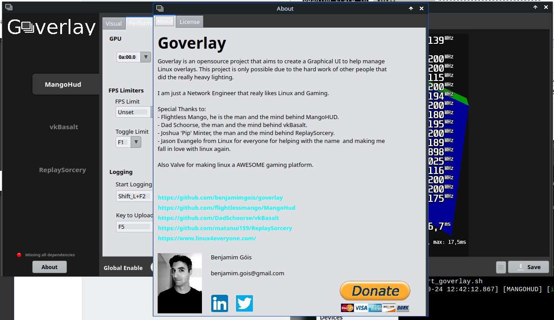The width and height of the screenshot is (554, 320).
Task: Open the DadSchoorse/vkBasalt GitHub link
Action: [218, 218]
